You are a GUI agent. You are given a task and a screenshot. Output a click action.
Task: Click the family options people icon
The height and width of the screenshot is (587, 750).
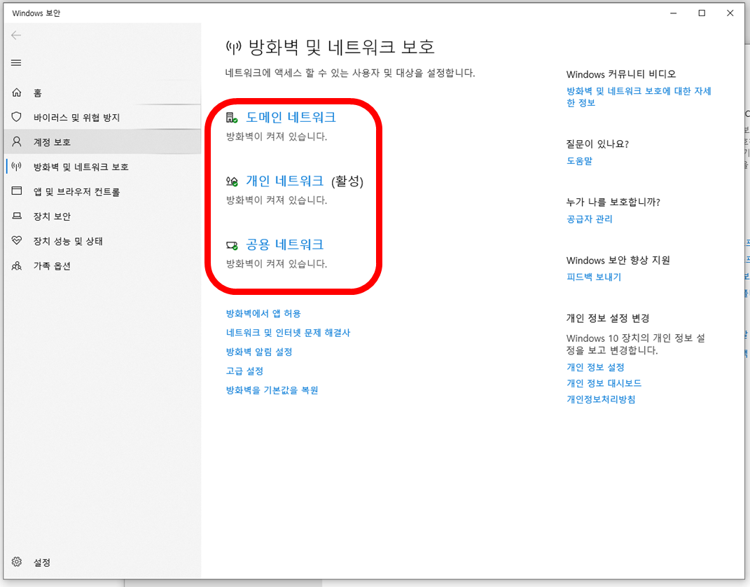pos(17,265)
